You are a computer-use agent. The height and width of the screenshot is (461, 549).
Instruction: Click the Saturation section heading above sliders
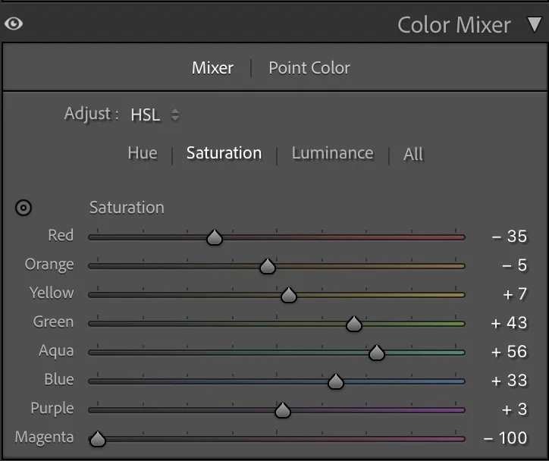click(x=127, y=208)
